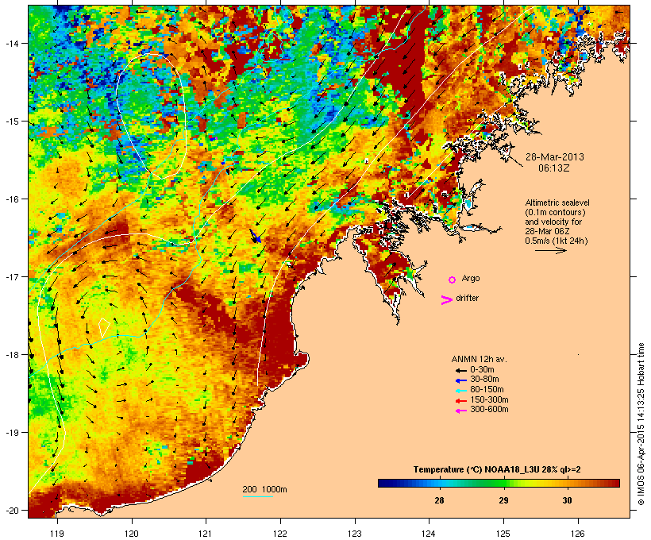Screen dimensions: 651x540
Task: Click the small white closed contour near 17.7S
Action: click(x=104, y=327)
